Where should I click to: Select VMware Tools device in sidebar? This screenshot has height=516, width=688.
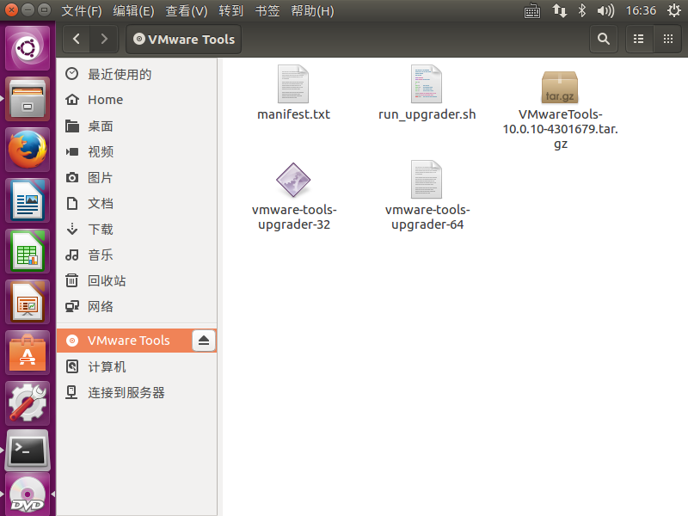(124, 341)
